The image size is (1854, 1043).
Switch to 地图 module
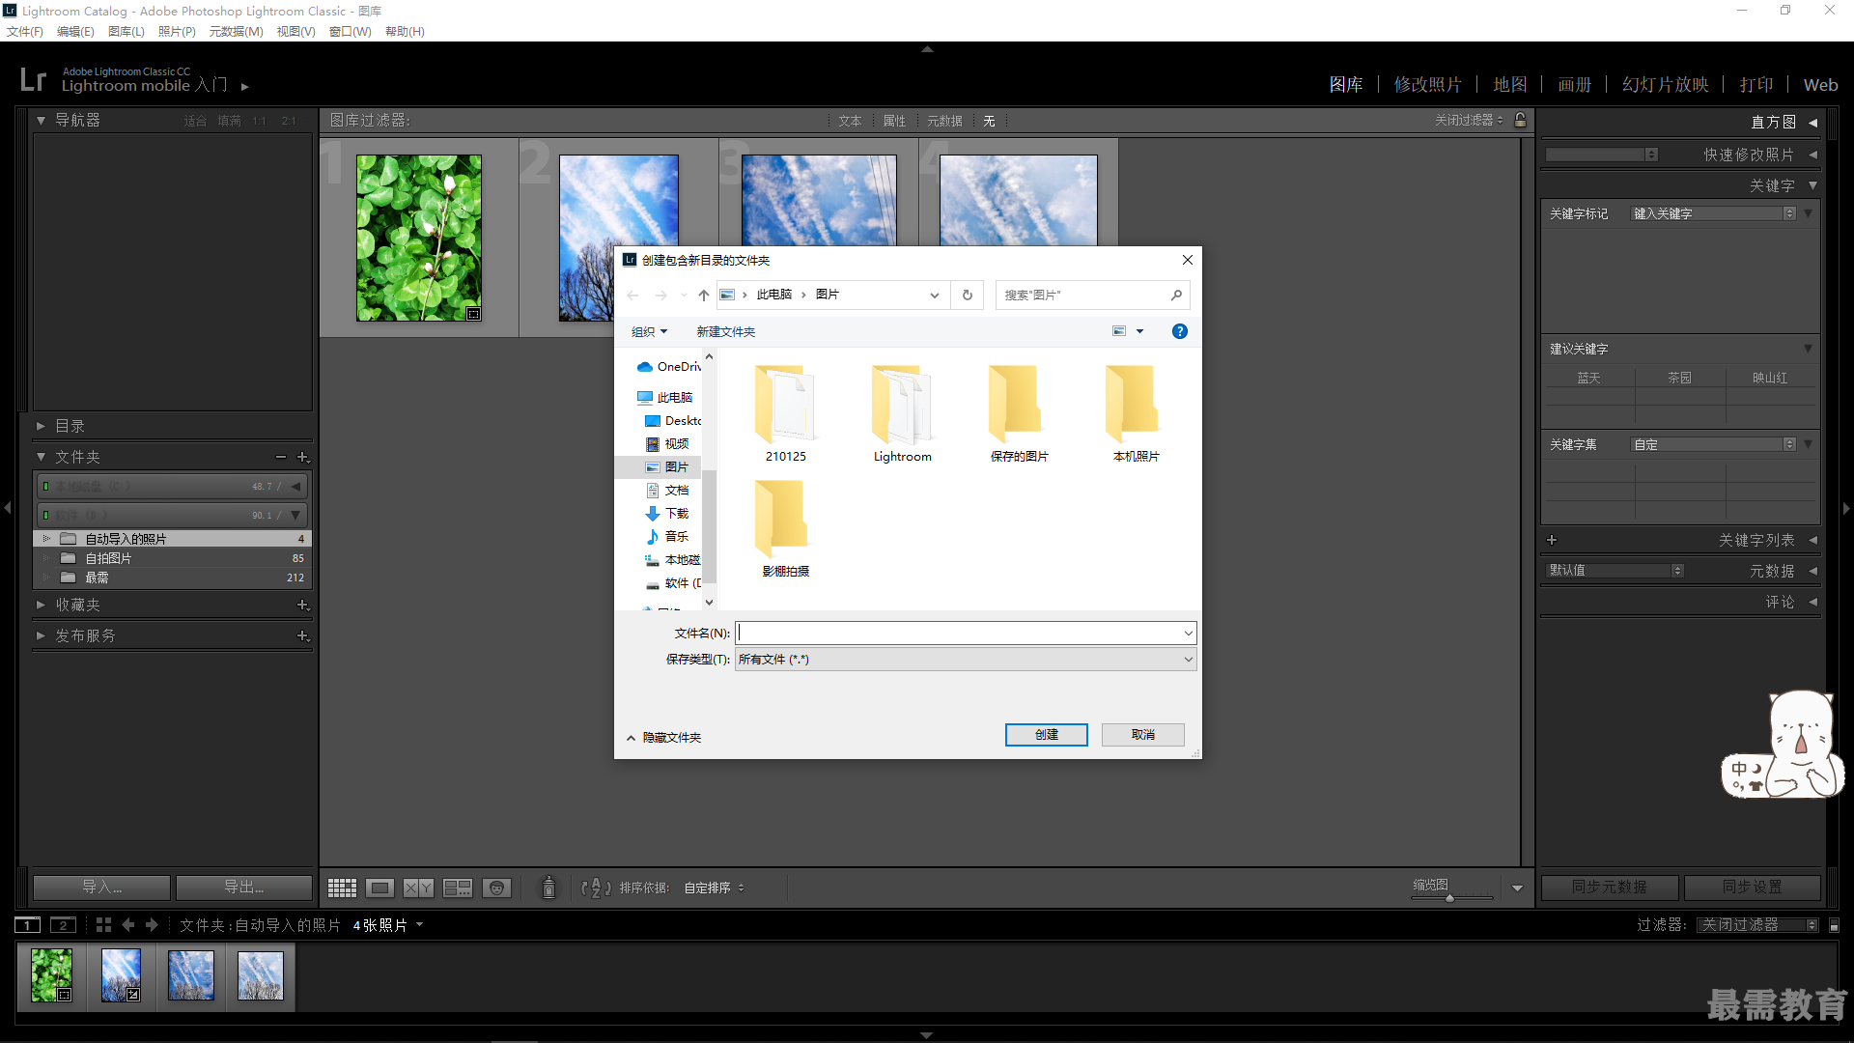point(1510,85)
